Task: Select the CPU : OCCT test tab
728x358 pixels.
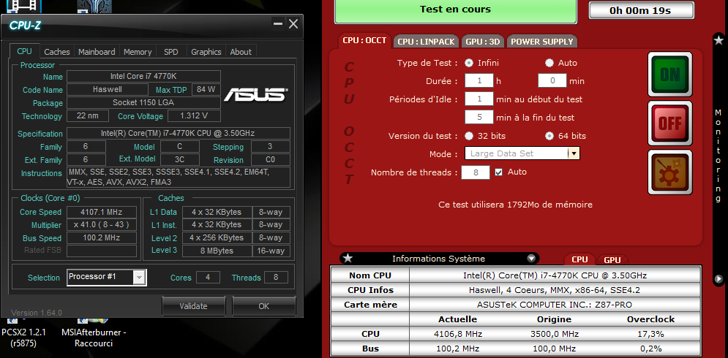Action: (364, 40)
